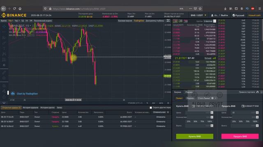Set buy amount to 50%
This screenshot has height=147, width=263.
[196, 122]
